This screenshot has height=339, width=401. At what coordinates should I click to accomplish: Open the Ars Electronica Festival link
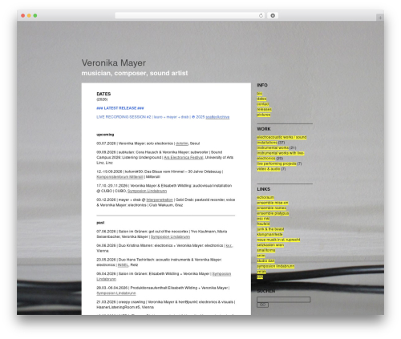(x=184, y=158)
